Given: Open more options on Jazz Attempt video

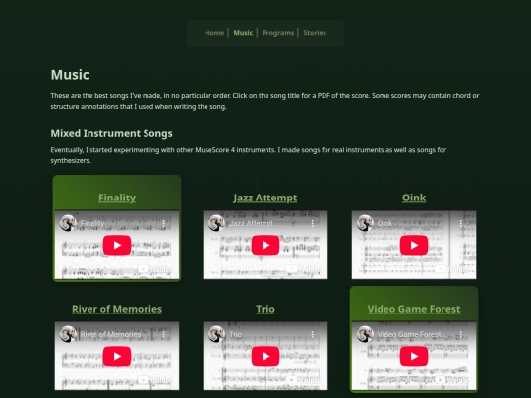Looking at the screenshot, I should click(x=313, y=223).
